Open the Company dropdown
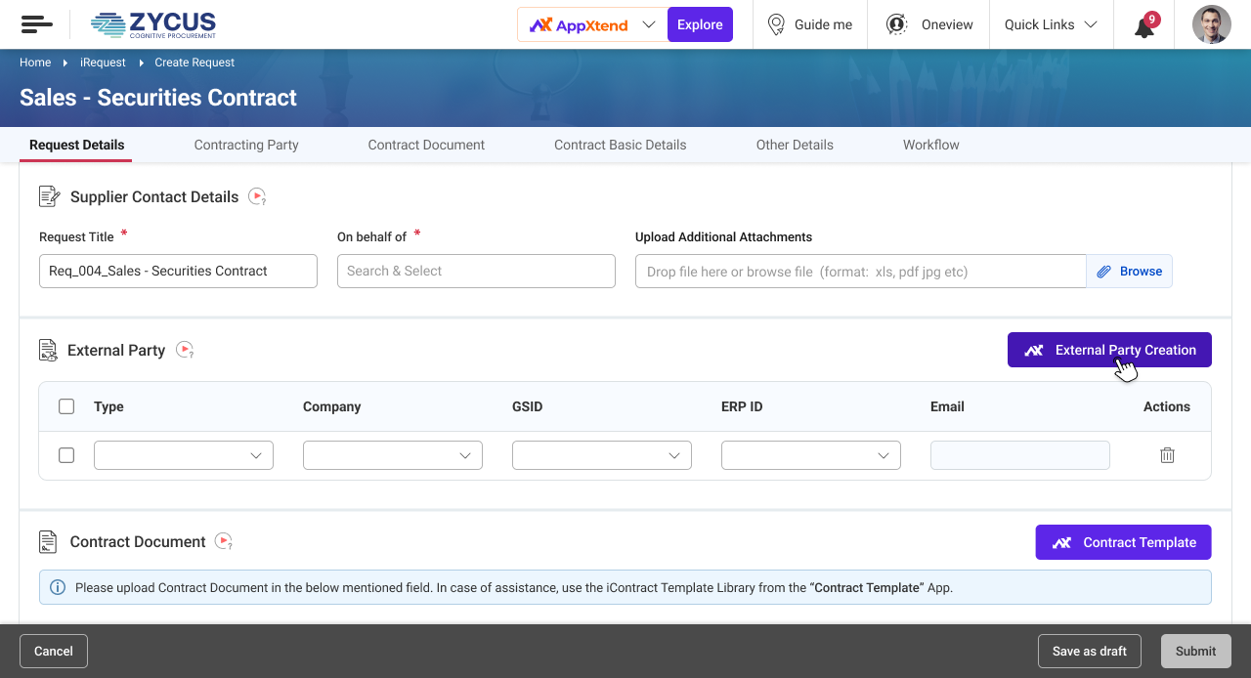This screenshot has width=1251, height=678. [x=393, y=455]
